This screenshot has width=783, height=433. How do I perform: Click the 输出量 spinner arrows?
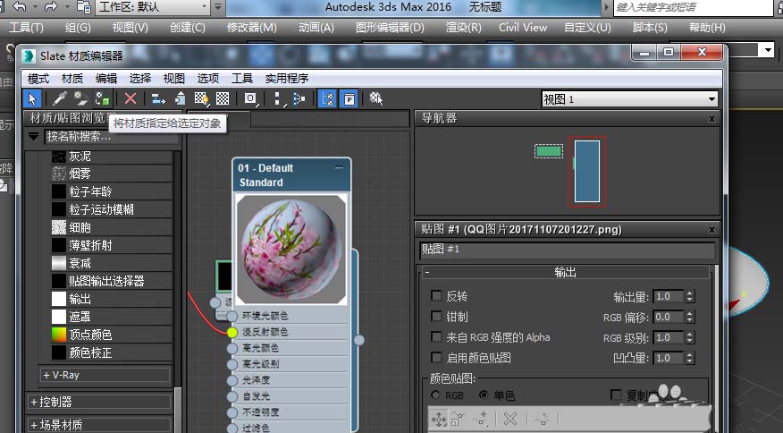click(x=690, y=296)
